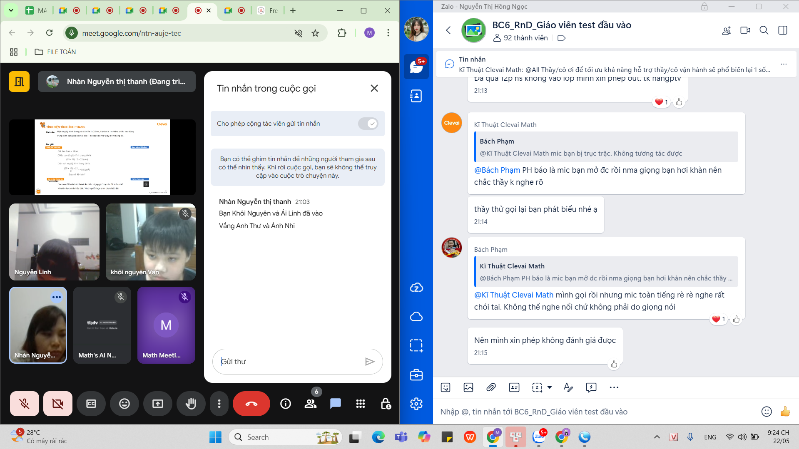Unmute the microphone in Google Meet
The height and width of the screenshot is (449, 799).
click(25, 403)
